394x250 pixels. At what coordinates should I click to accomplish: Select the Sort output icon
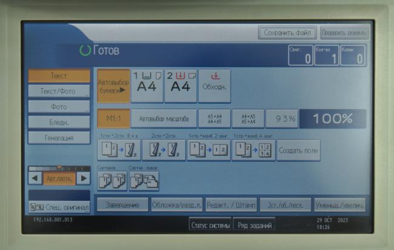click(x=112, y=181)
